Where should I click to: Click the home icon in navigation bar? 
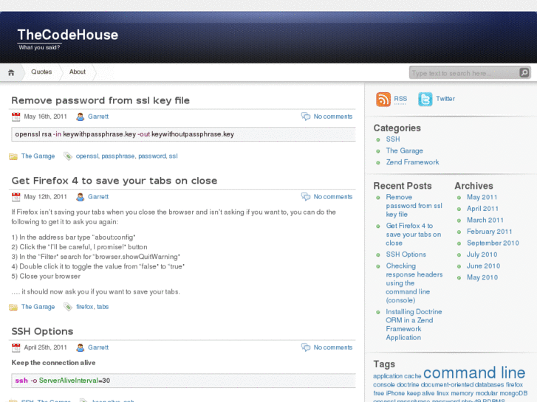11,72
